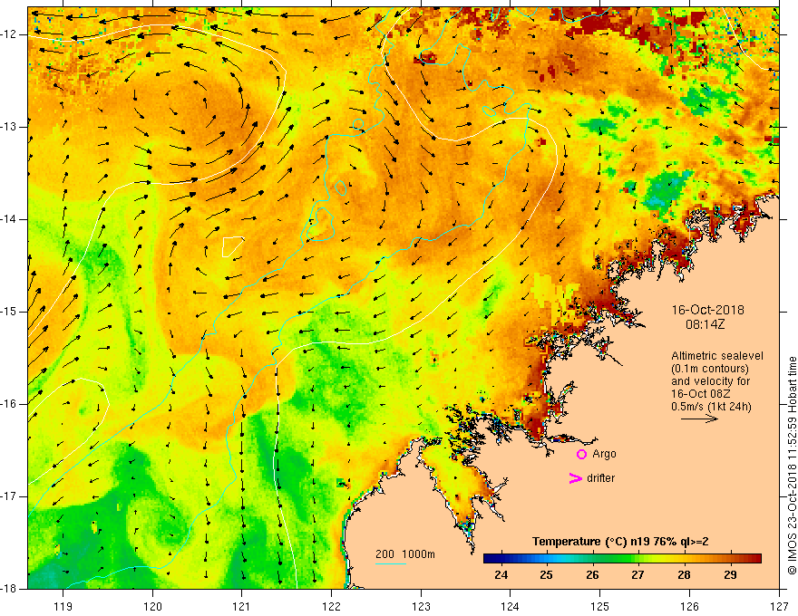Screen dimensions: 798x616
Task: Click the '(0.1m contours)' caption line
Action: tap(709, 369)
